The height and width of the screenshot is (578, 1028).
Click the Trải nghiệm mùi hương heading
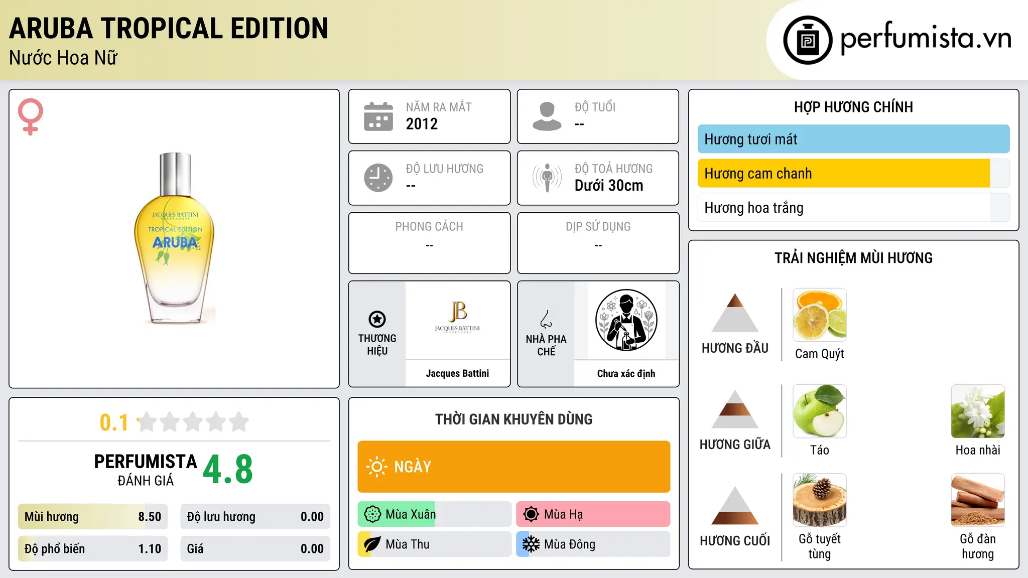(853, 258)
